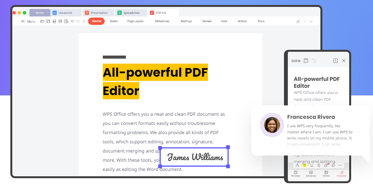The image size is (373, 192).
Task: Click the Redo arrow in desktop toolbar
Action: tap(78, 21)
